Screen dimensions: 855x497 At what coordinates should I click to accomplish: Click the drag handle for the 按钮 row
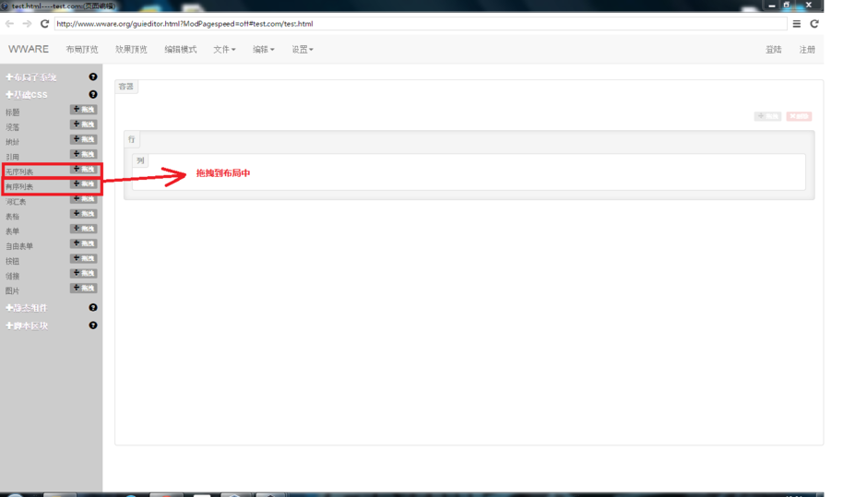coord(83,258)
